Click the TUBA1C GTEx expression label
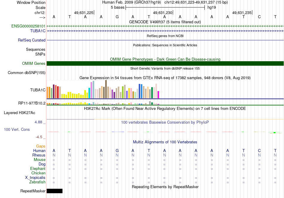Screen dimensions: 284x198 38,90
